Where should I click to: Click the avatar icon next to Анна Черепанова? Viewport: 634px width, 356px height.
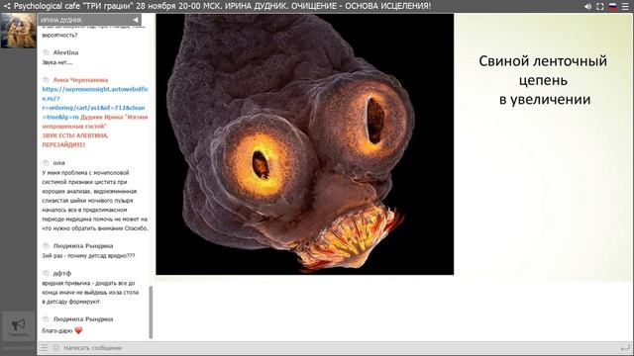(47, 80)
